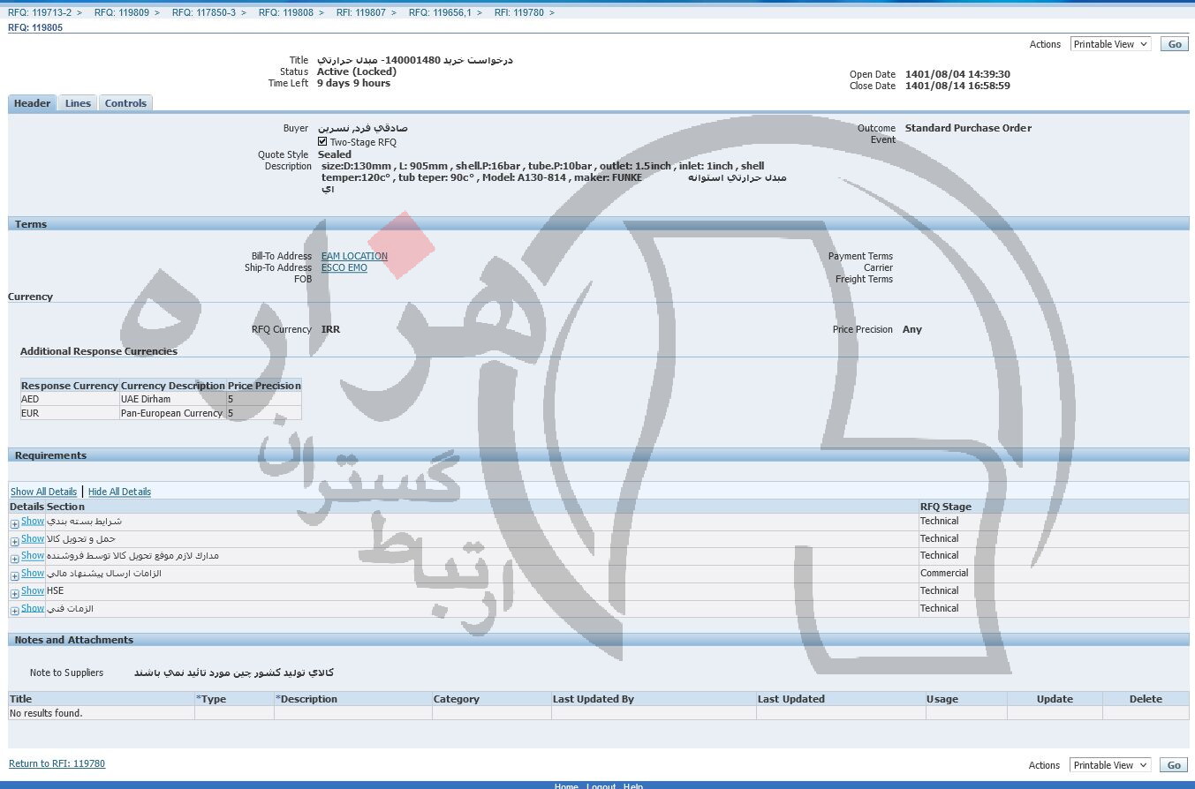Select the AED response currency cell

[70, 399]
